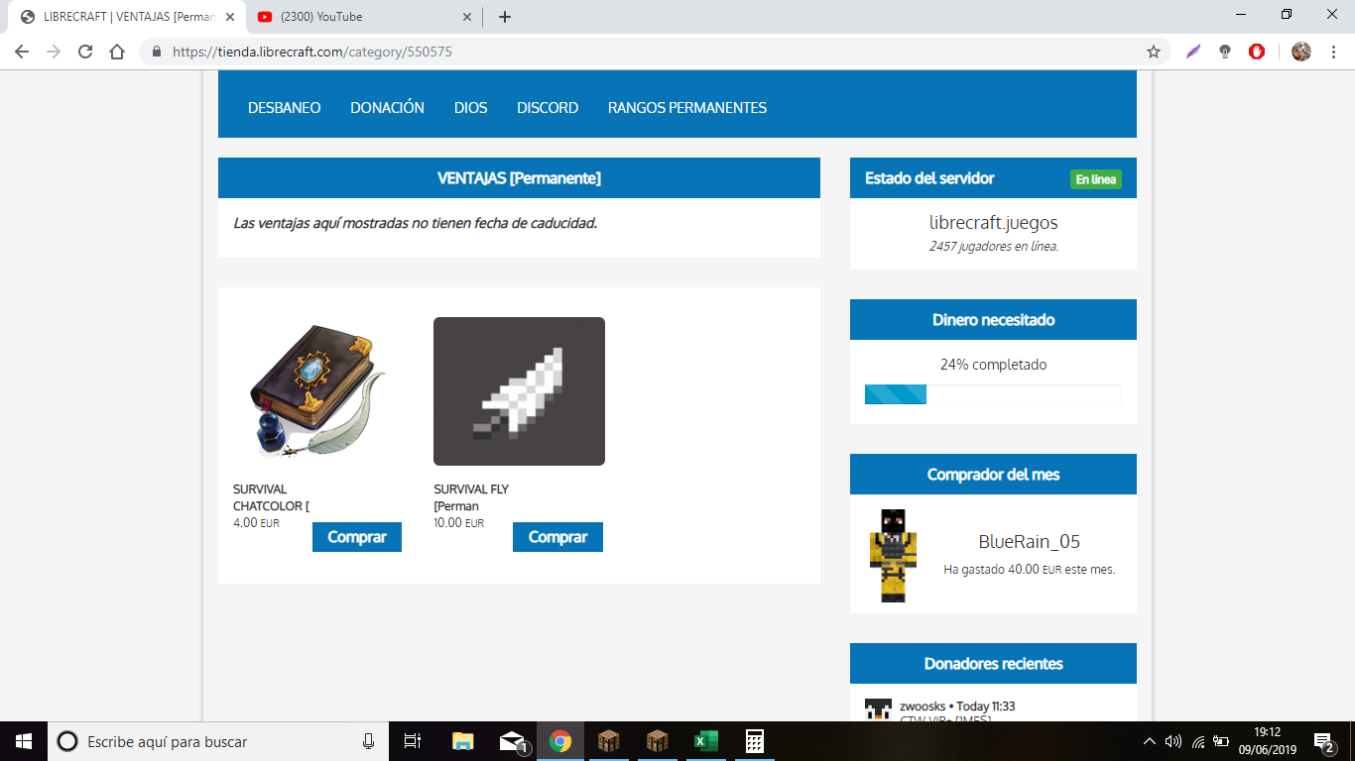
Task: Click the 2457 jugadores en línea text
Action: click(994, 246)
